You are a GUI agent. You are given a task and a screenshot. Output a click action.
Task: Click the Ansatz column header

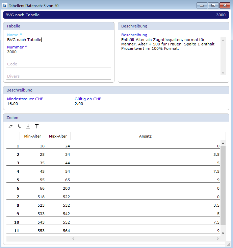click(145, 136)
